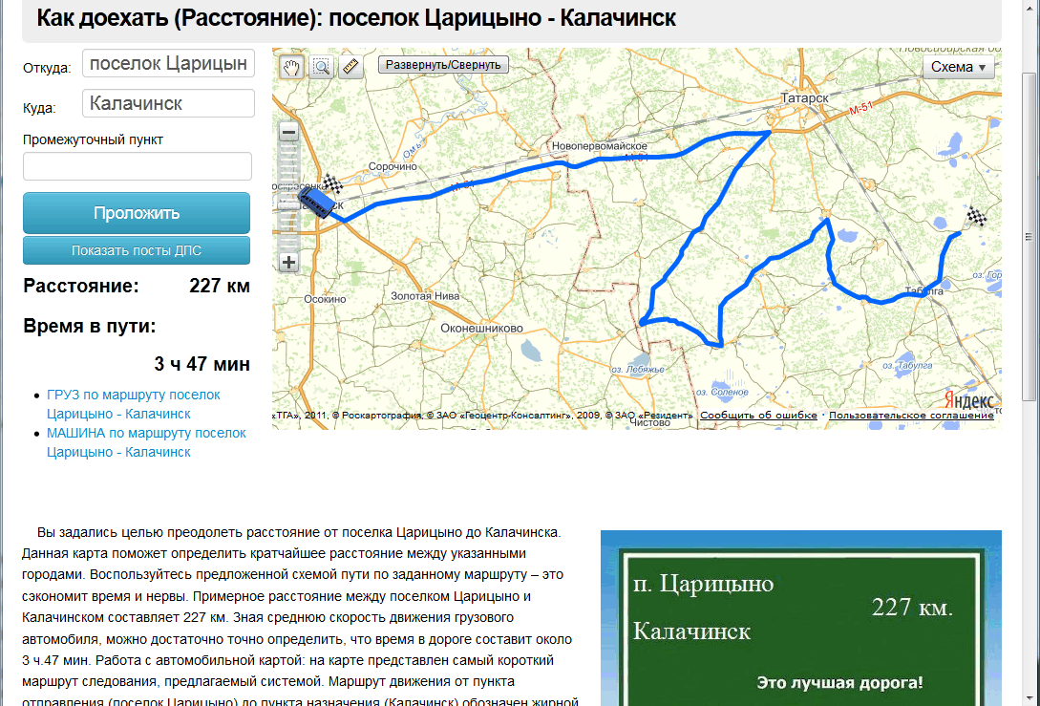The image size is (1040, 706).
Task: Click the Показать посты ДПС button
Action: pyautogui.click(x=137, y=251)
